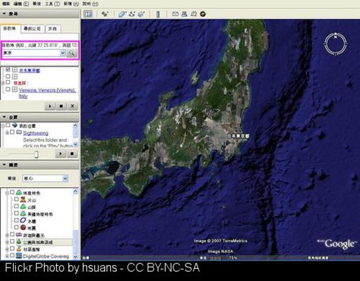This screenshot has height=281, width=360.
Task: Click the My Places icon in places tree
Action: coord(15,125)
